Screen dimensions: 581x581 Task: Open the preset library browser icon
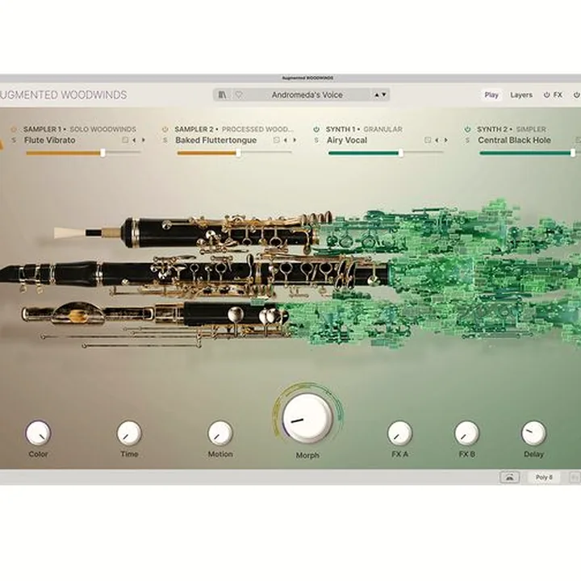pos(222,95)
